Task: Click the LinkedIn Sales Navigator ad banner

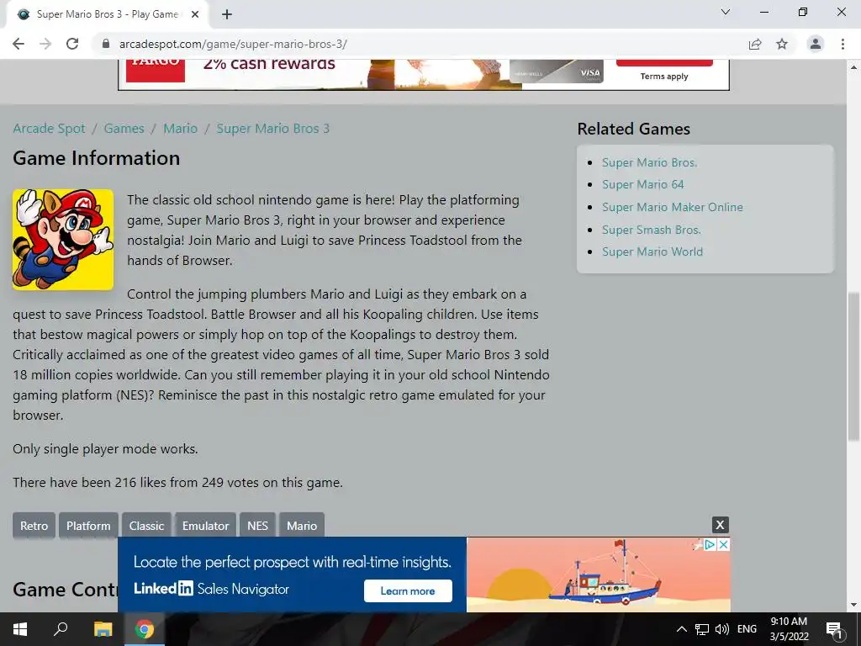Action: [424, 575]
